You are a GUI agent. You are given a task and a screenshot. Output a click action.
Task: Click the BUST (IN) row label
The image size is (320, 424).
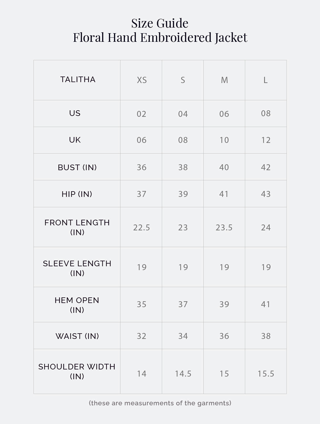tap(77, 167)
